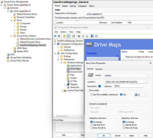
Task: Click the Label as input field
Action: coord(128,86)
